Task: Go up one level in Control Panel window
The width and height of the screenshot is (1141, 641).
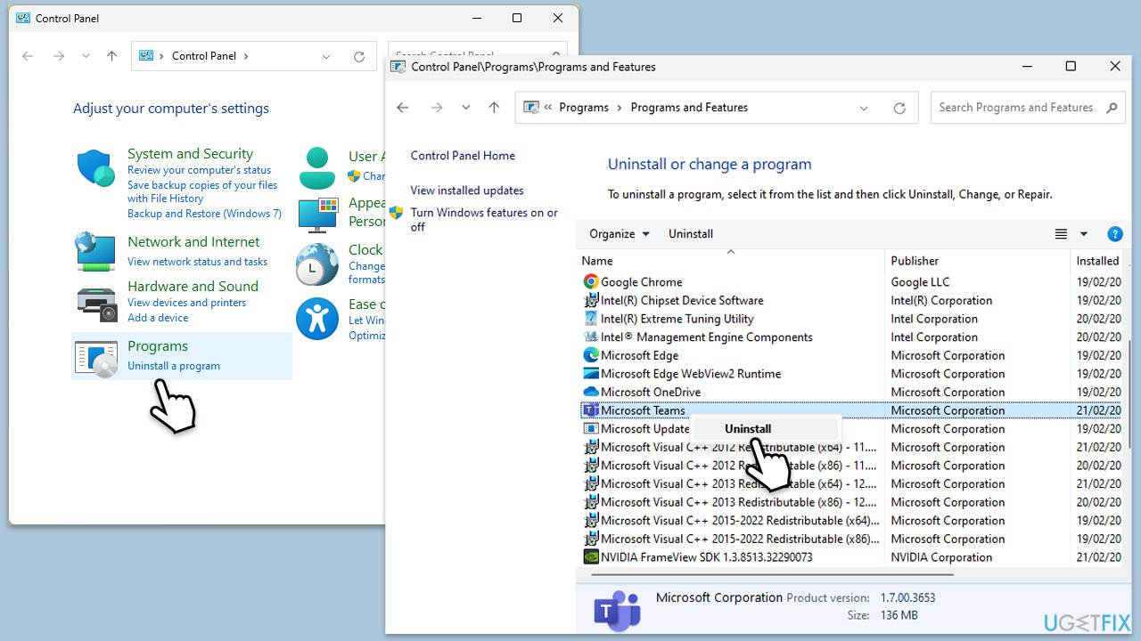Action: (111, 56)
